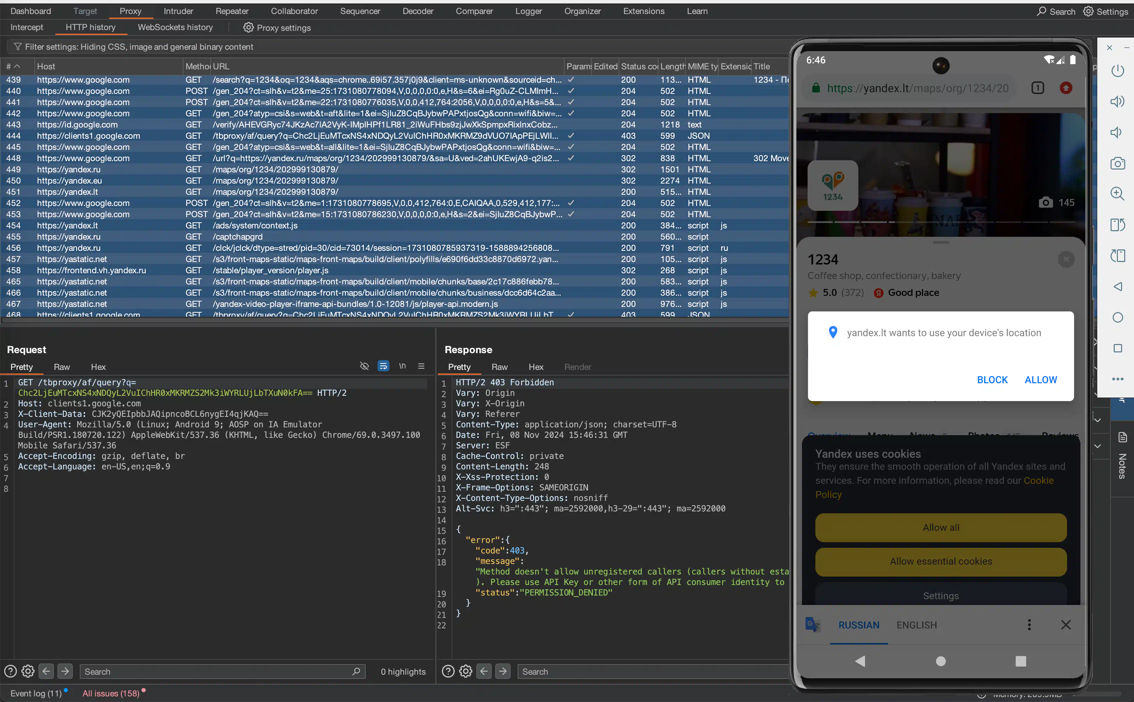Screen dimensions: 1134x702
Task: Open the Event log (11)
Action: pyautogui.click(x=36, y=693)
